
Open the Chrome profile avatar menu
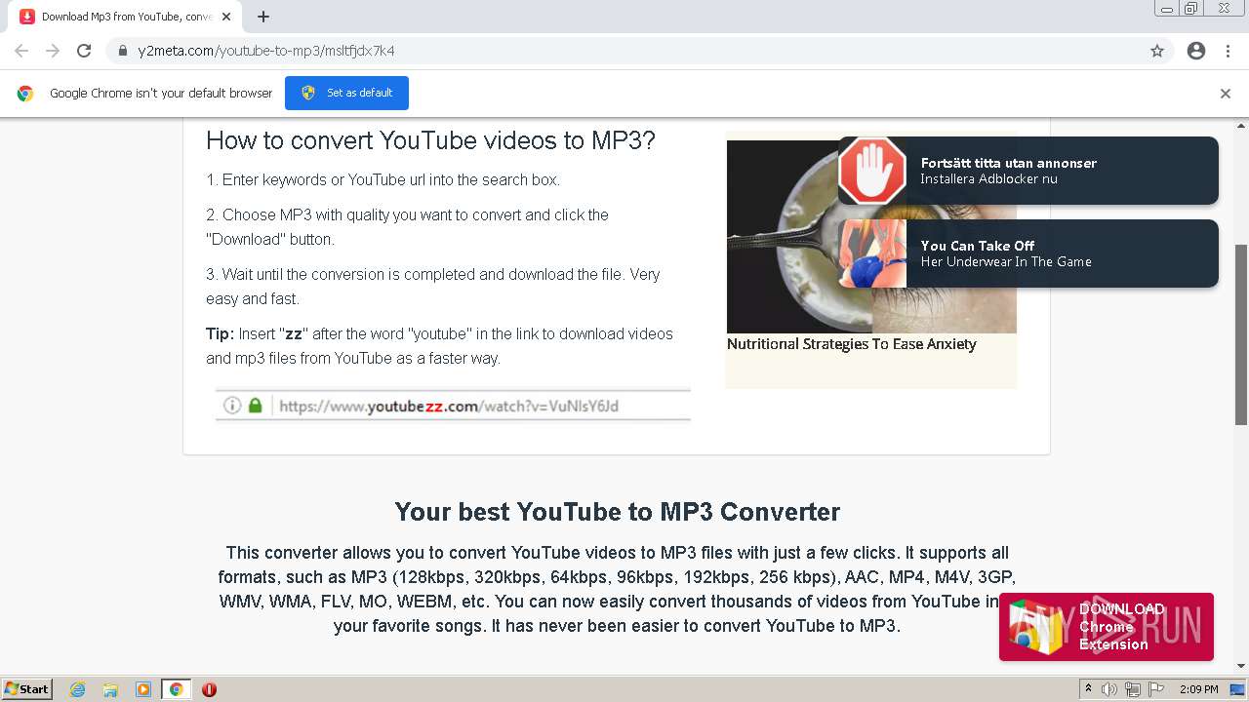pos(1196,51)
